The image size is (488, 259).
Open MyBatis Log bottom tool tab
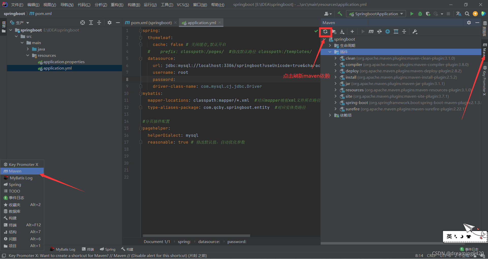pyautogui.click(x=63, y=249)
